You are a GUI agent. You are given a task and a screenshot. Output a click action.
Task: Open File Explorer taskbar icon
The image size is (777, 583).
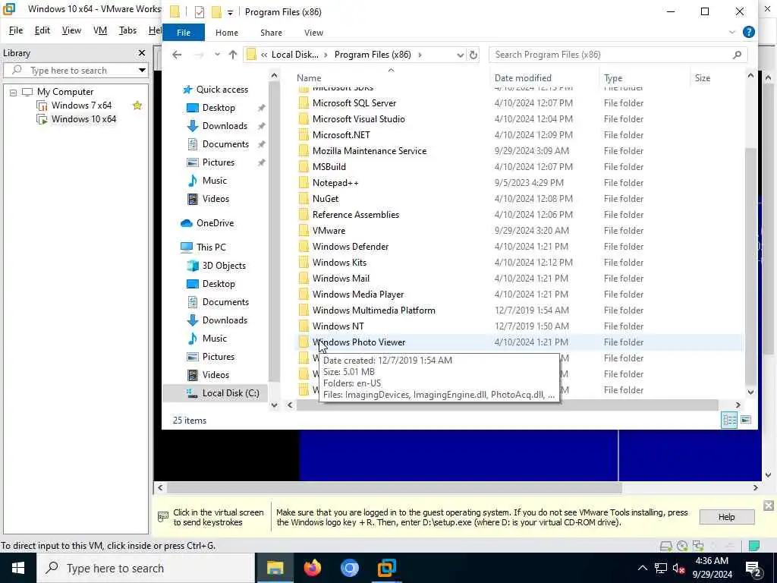tap(275, 568)
